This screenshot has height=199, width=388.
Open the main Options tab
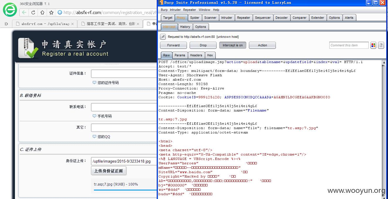(334, 18)
